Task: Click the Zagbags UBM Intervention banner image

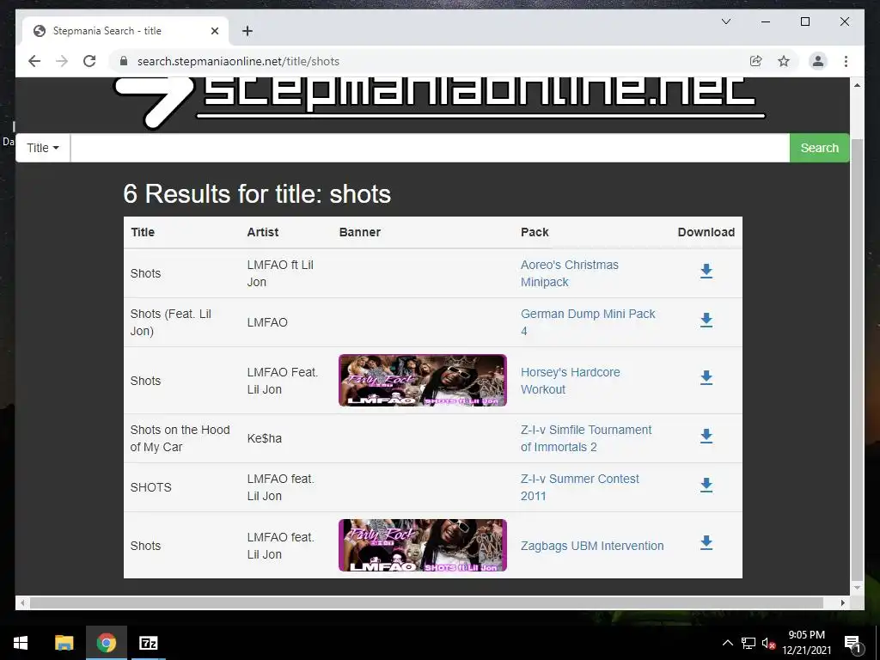Action: click(423, 545)
